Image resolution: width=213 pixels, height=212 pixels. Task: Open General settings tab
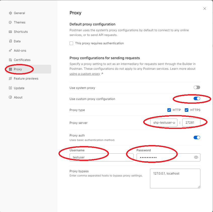point(28,13)
